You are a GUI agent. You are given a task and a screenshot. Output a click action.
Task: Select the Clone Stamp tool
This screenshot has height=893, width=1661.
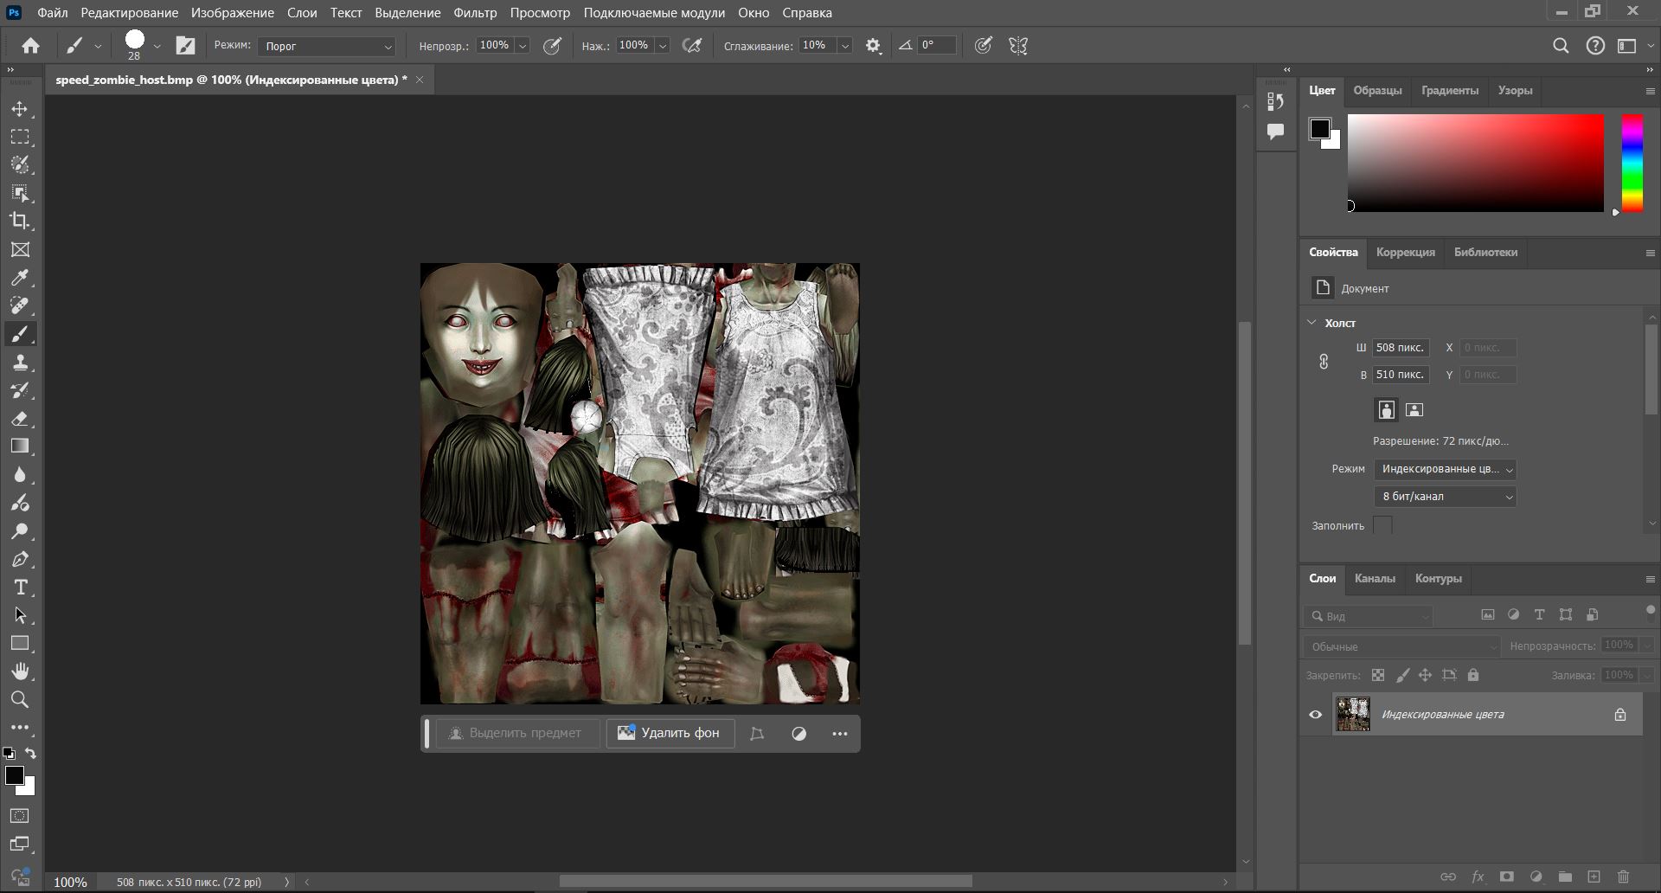(x=20, y=363)
